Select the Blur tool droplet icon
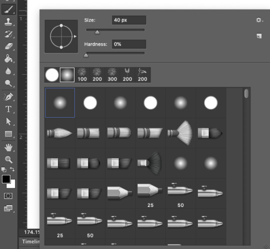The width and height of the screenshot is (270, 249). 8,71
